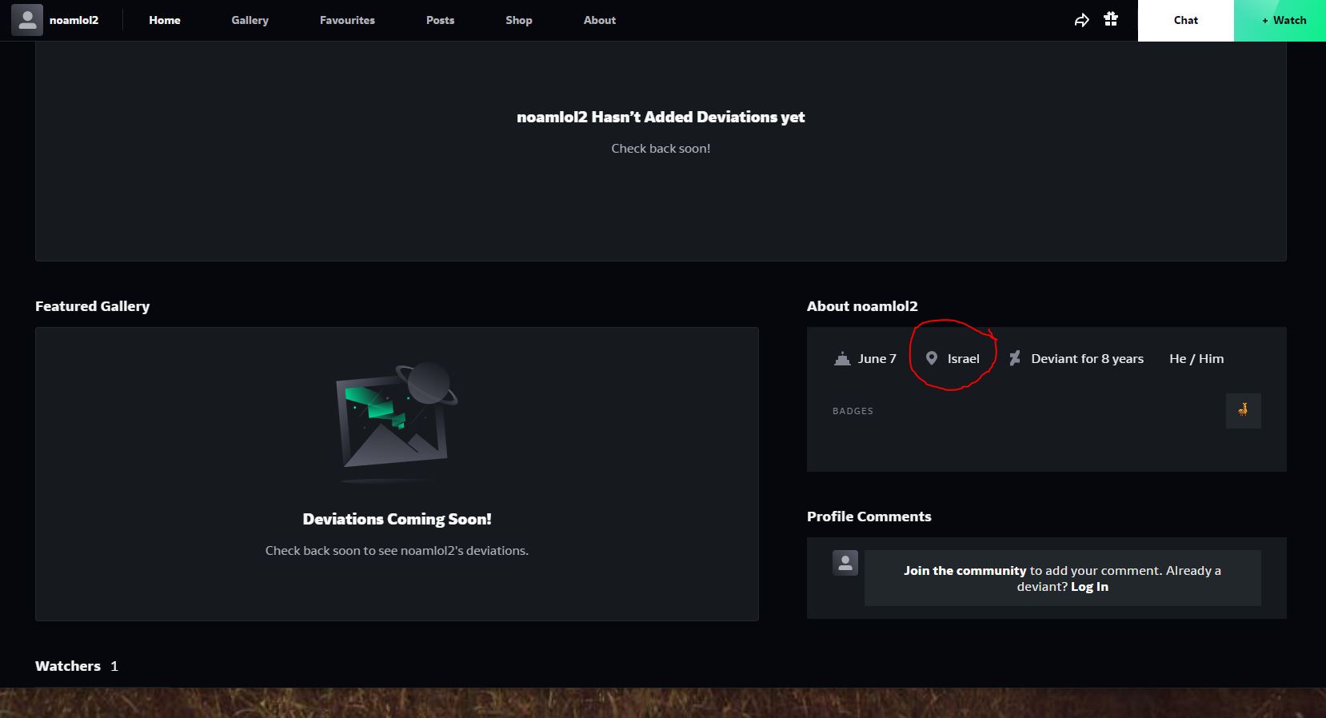The height and width of the screenshot is (718, 1326).
Task: Click the commenter avatar placeholder in Profile Comments
Action: click(x=845, y=563)
